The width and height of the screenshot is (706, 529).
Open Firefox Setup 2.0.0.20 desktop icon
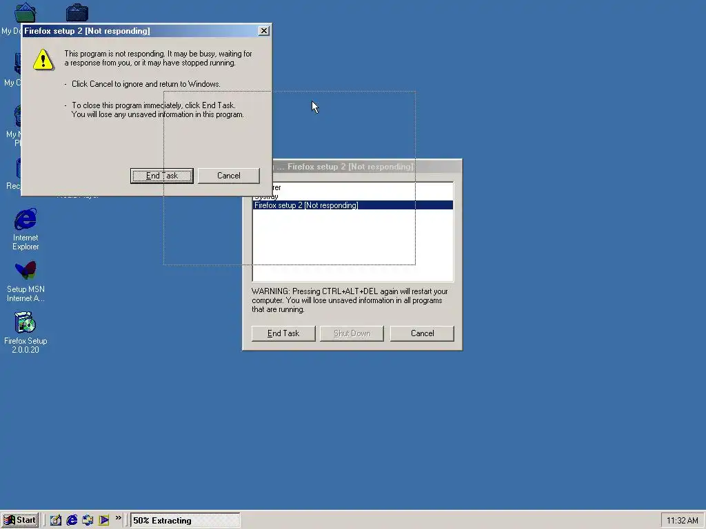26,332
